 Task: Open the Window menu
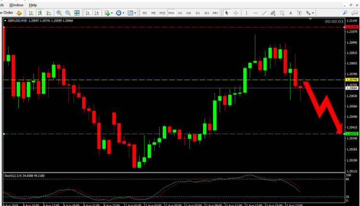(x=16, y=5)
